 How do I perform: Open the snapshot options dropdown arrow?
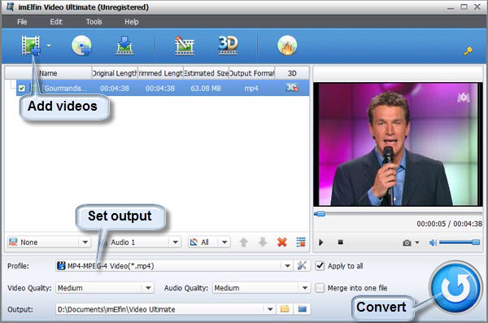point(417,242)
